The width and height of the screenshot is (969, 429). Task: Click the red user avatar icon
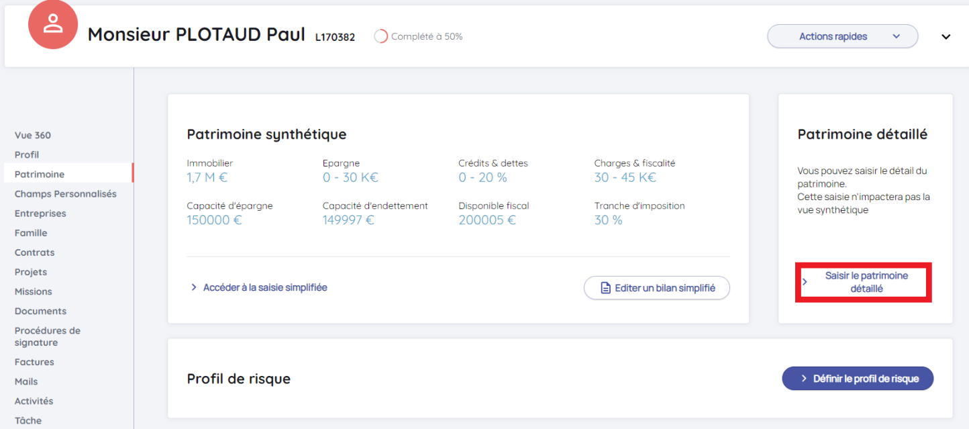pos(53,24)
